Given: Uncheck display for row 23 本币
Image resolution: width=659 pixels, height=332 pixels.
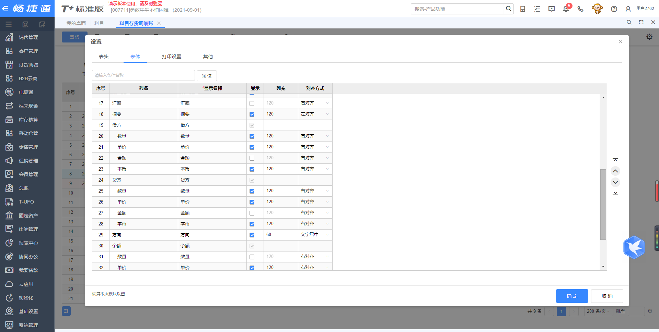Looking at the screenshot, I should pyautogui.click(x=252, y=169).
